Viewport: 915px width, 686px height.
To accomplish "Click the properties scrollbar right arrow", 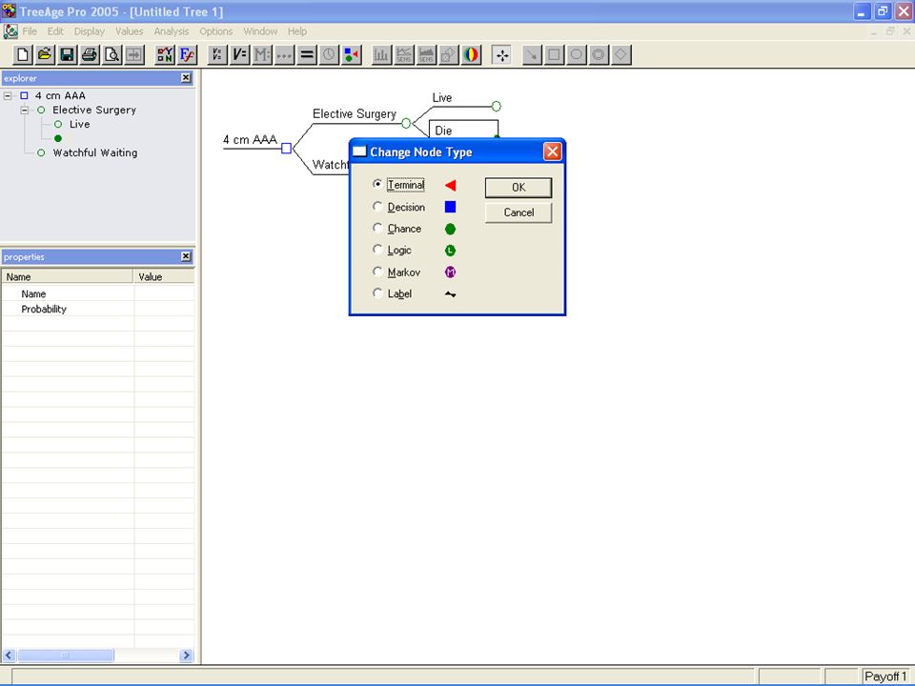I will coord(186,656).
